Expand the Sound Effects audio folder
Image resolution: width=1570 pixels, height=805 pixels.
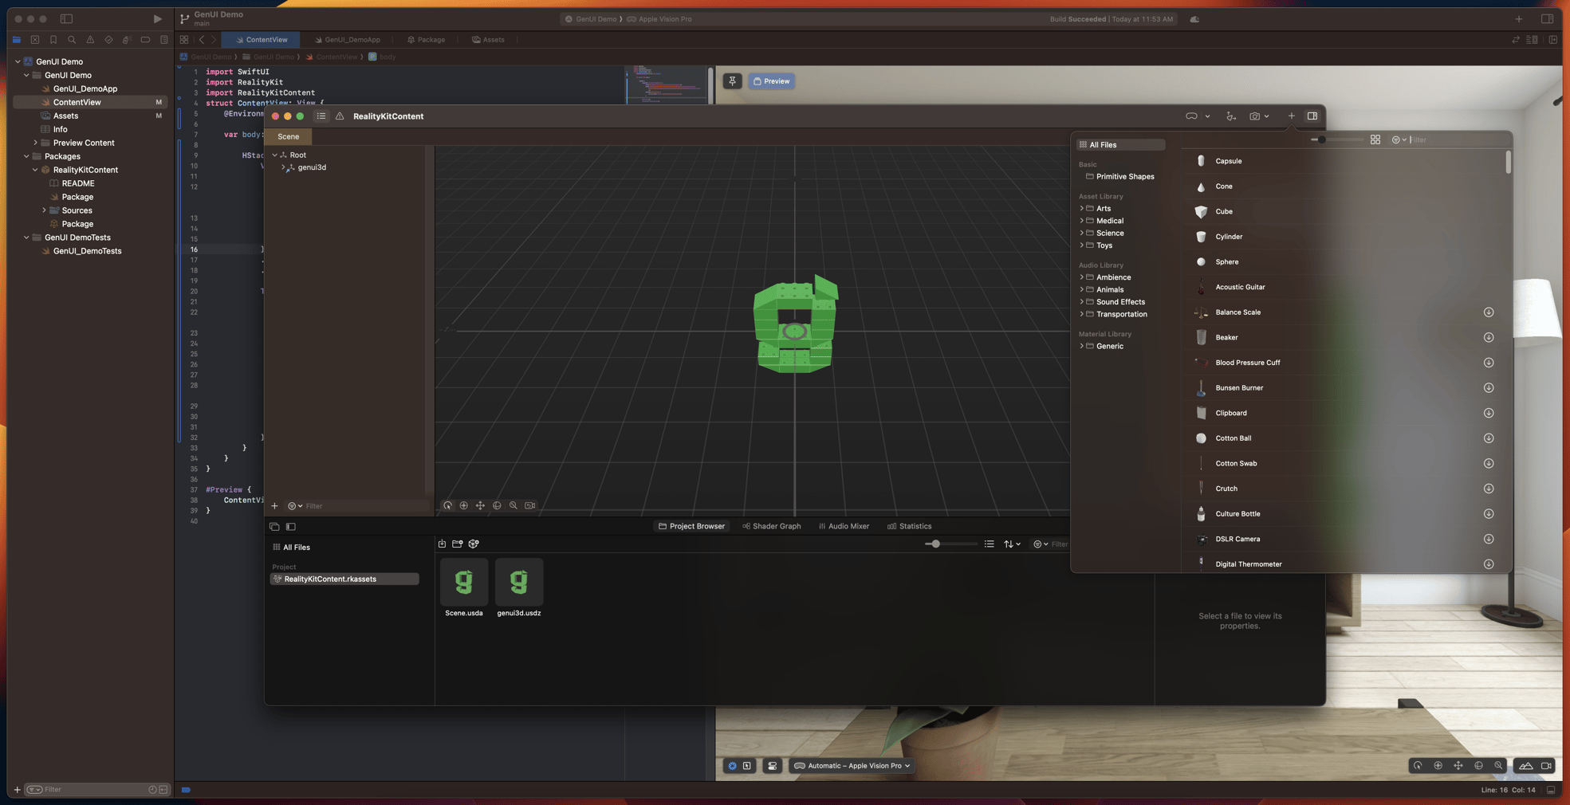pos(1081,302)
